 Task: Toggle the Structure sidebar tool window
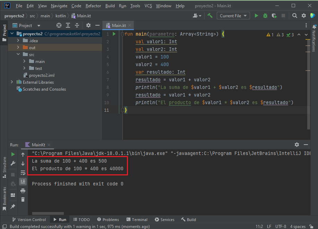(4, 168)
